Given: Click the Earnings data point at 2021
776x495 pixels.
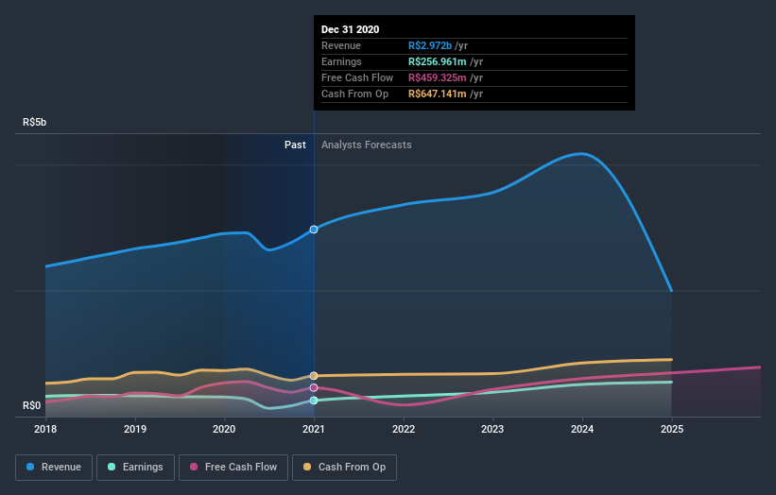Looking at the screenshot, I should tap(314, 401).
